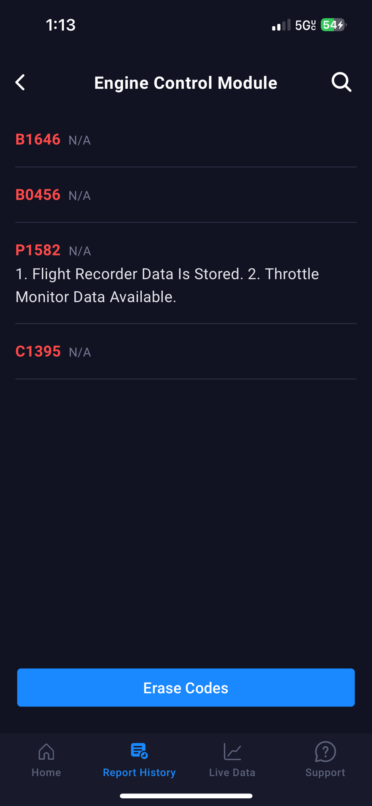Tap the Support question mark icon

click(x=325, y=752)
